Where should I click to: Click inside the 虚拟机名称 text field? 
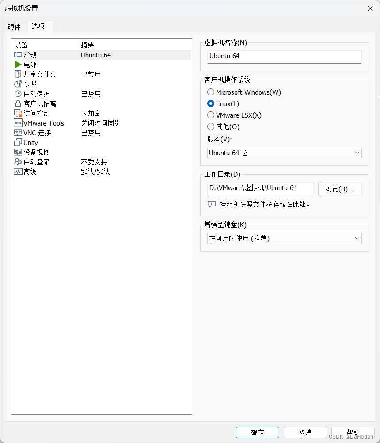click(284, 57)
